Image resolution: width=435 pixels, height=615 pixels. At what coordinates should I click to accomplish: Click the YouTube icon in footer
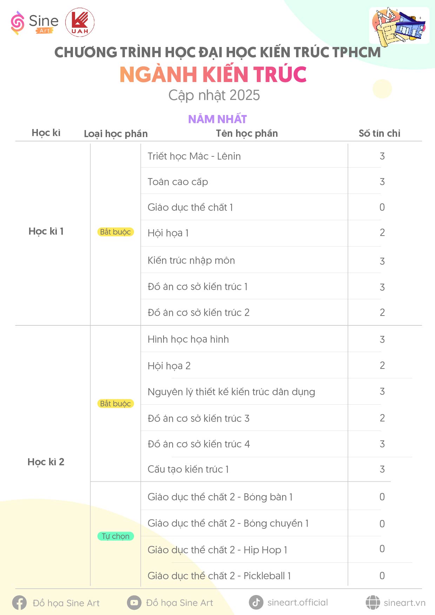click(x=134, y=603)
